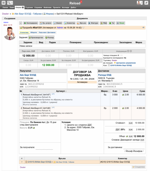150x171 pixels.
Task: Open the Папки tab
Action: click(5, 8)
